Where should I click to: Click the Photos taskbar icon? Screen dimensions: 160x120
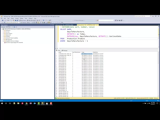47,103
